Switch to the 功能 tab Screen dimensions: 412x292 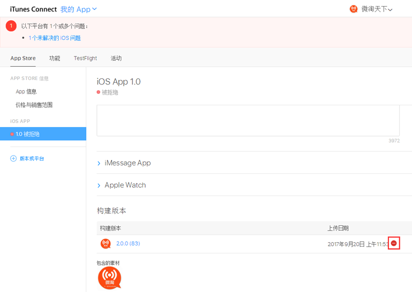54,58
